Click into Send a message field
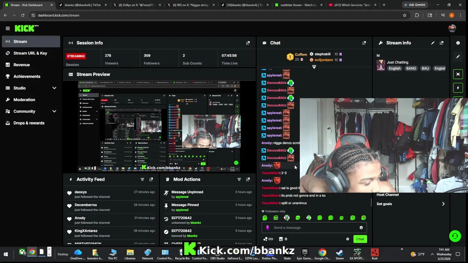The width and height of the screenshot is (468, 263). coord(314,228)
